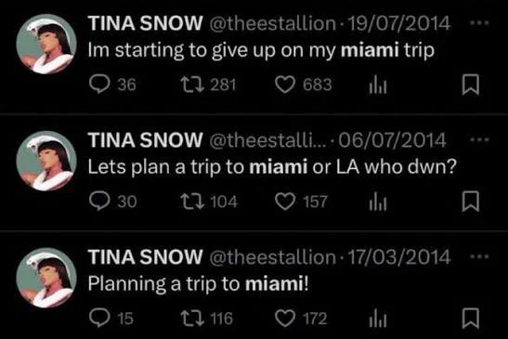The image size is (508, 339).
Task: Retweet the 'give up on my miami trip' tweet
Action: click(192, 85)
